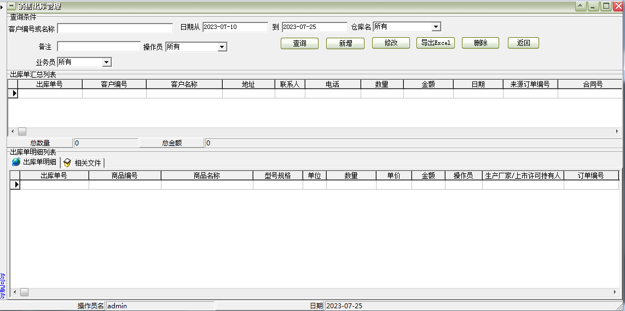Screen dimensions: 625x311
Task: Click the 删除 button
Action: pos(481,43)
